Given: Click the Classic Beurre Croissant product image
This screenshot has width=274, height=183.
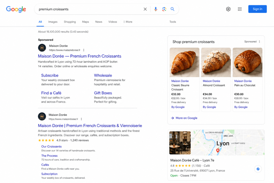Looking at the screenshot, I should [185, 62].
